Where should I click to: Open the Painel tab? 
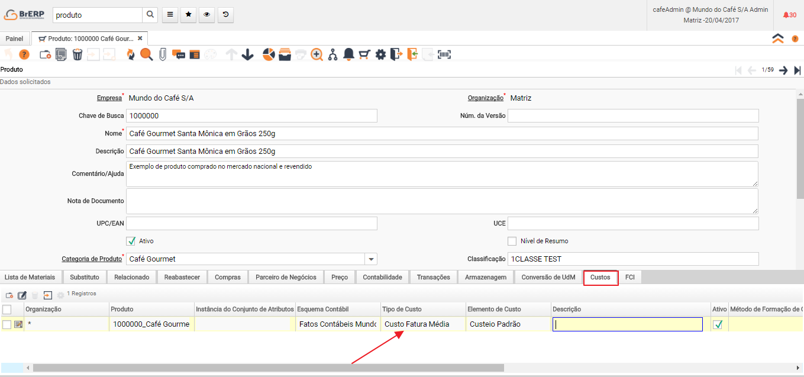pos(15,38)
